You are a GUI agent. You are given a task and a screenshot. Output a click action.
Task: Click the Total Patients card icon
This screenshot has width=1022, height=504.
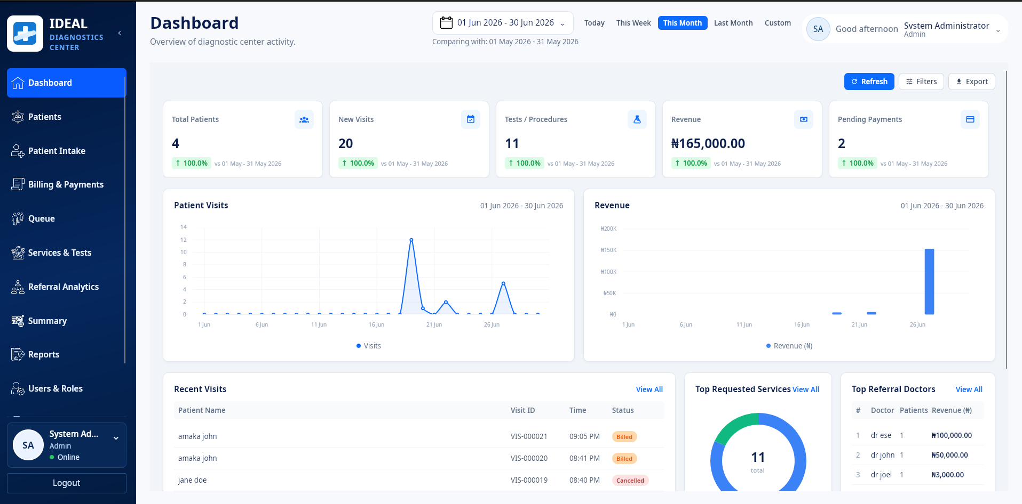[304, 119]
